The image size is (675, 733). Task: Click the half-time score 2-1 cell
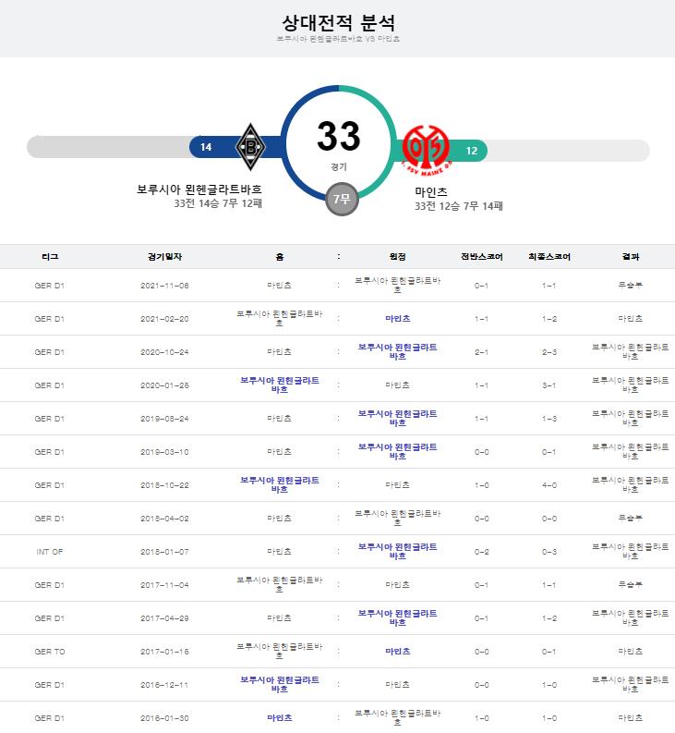point(482,352)
